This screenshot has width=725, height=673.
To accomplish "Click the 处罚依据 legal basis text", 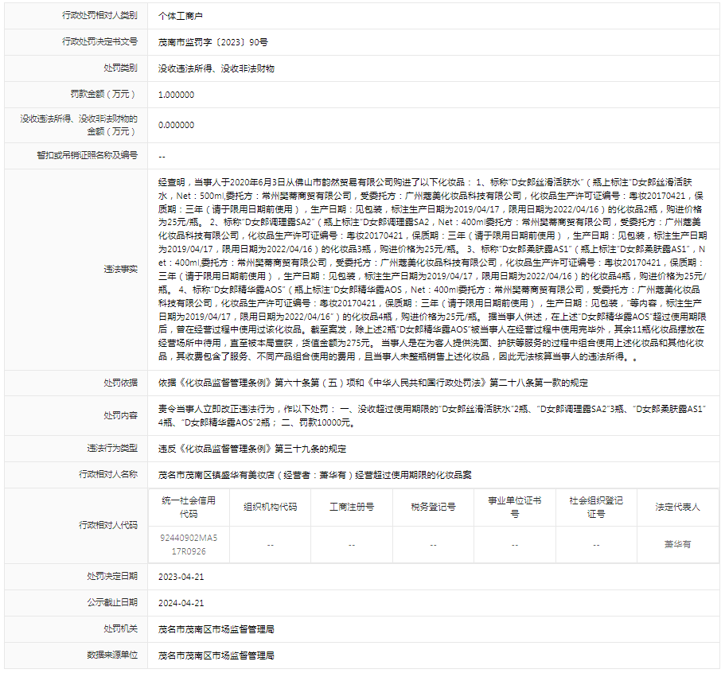I will (x=373, y=383).
